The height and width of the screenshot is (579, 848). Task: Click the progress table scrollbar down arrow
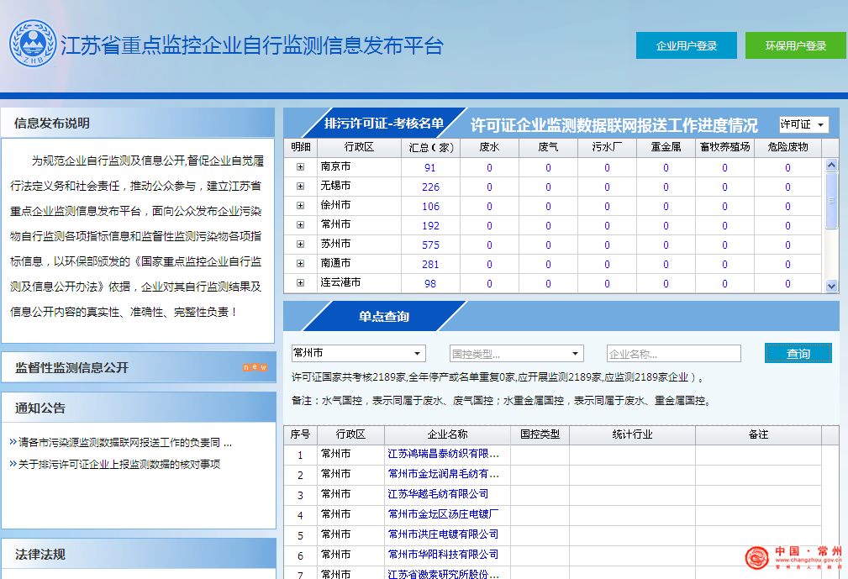(831, 286)
